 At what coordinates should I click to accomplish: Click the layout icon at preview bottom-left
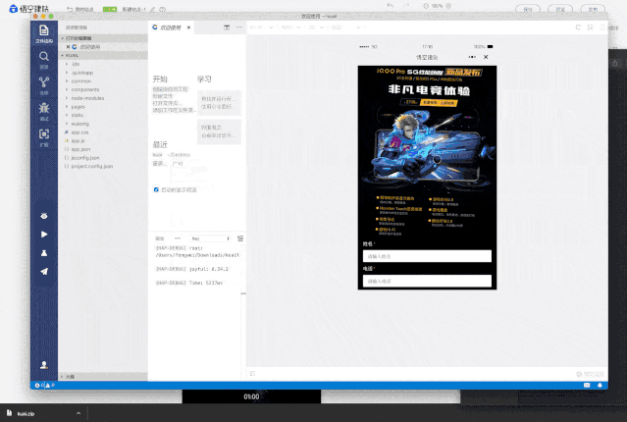pyautogui.click(x=252, y=374)
